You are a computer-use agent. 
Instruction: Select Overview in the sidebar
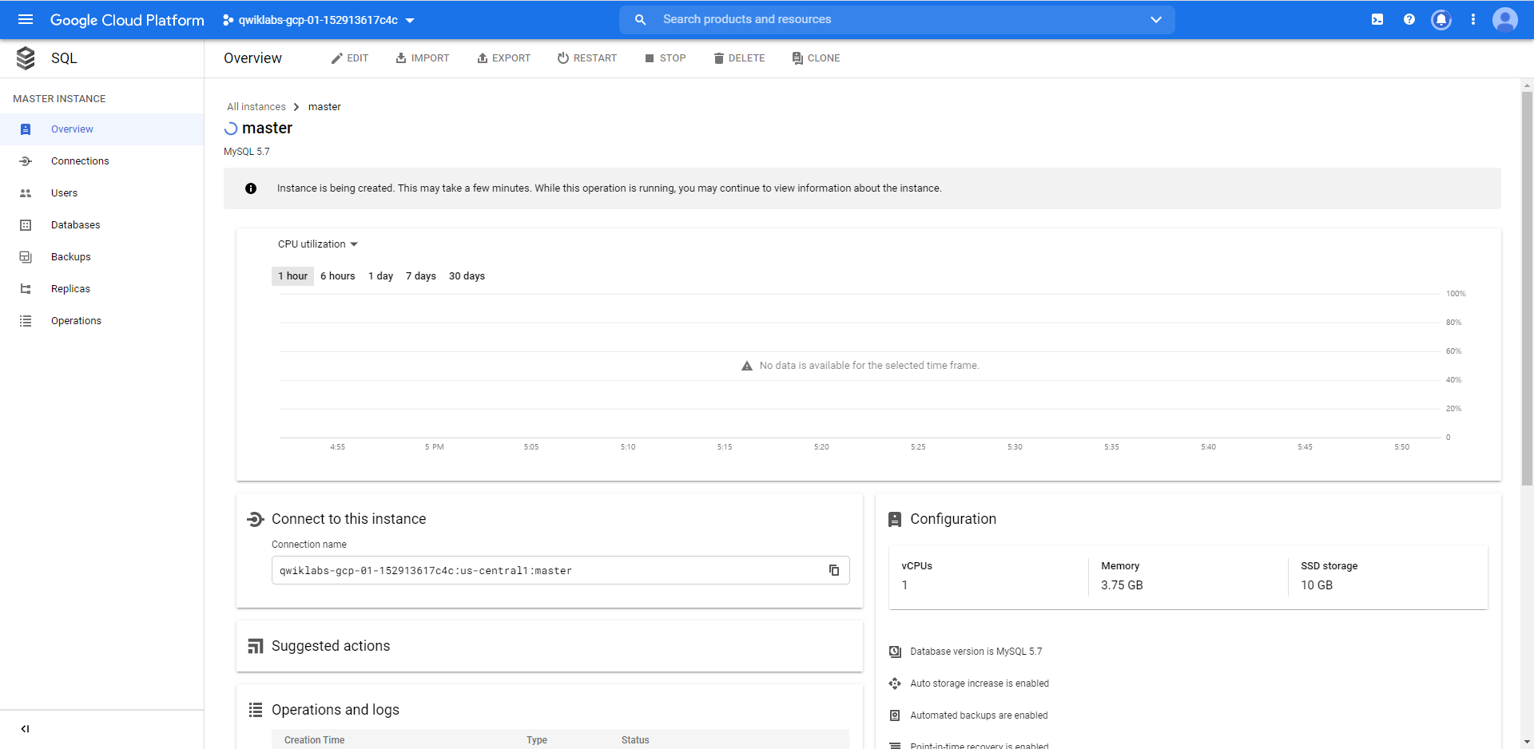pos(101,129)
